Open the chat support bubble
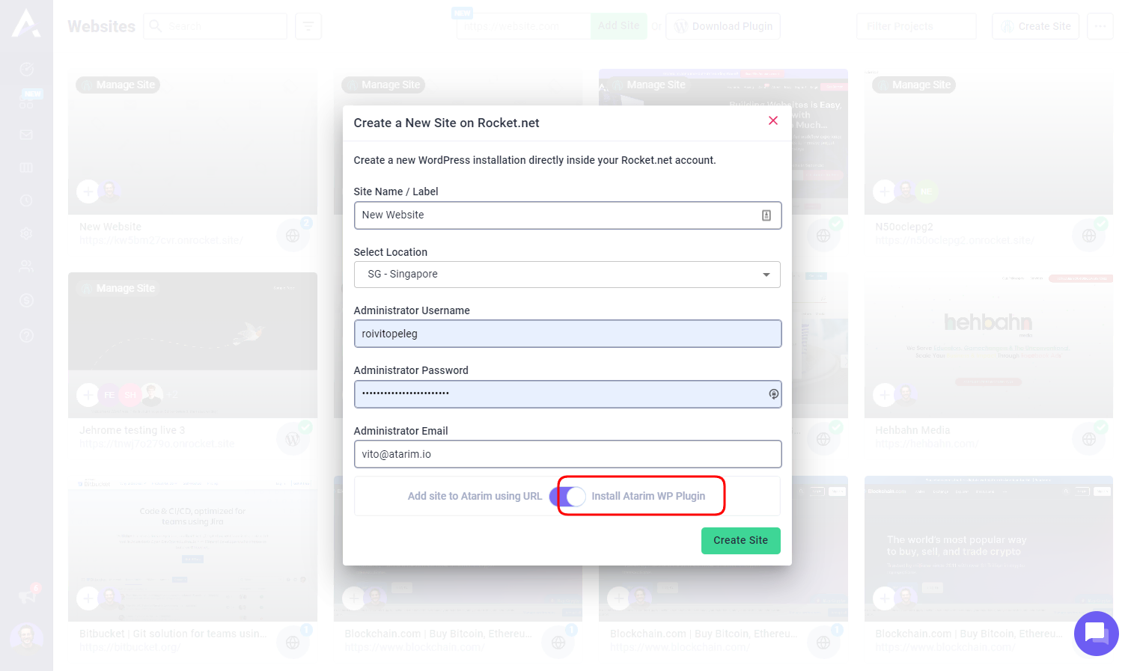Image resolution: width=1134 pixels, height=671 pixels. point(1096,634)
